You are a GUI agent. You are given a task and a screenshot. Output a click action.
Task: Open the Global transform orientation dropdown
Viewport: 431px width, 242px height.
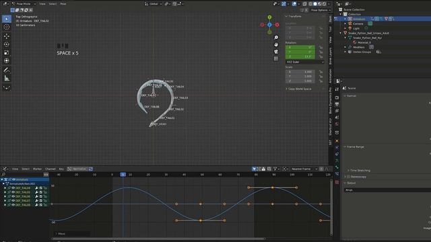(153, 4)
